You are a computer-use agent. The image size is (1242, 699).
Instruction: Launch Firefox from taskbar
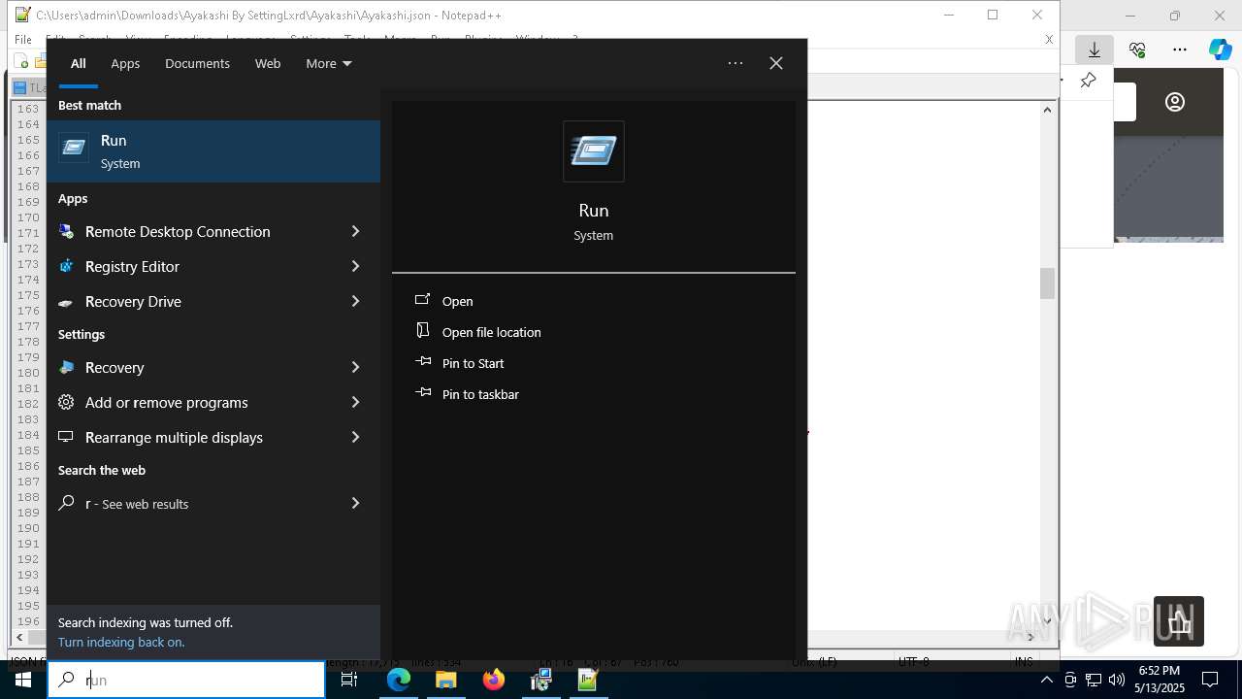pos(494,680)
